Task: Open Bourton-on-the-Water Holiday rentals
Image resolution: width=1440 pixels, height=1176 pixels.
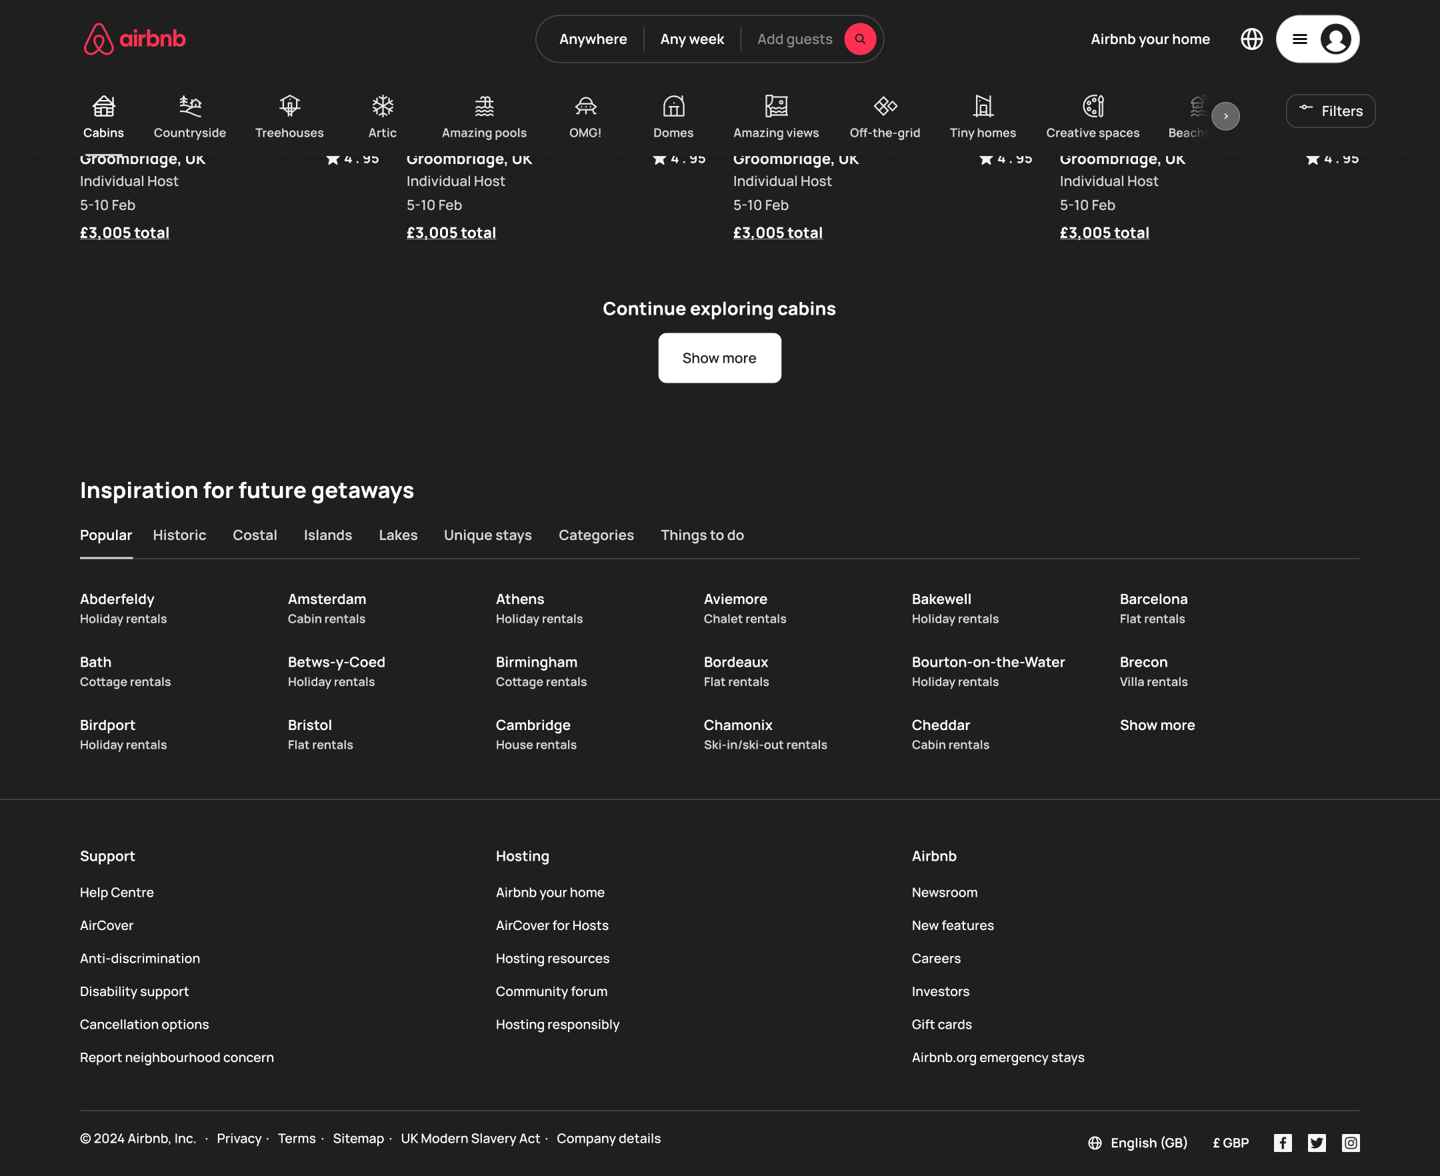Action: (988, 671)
